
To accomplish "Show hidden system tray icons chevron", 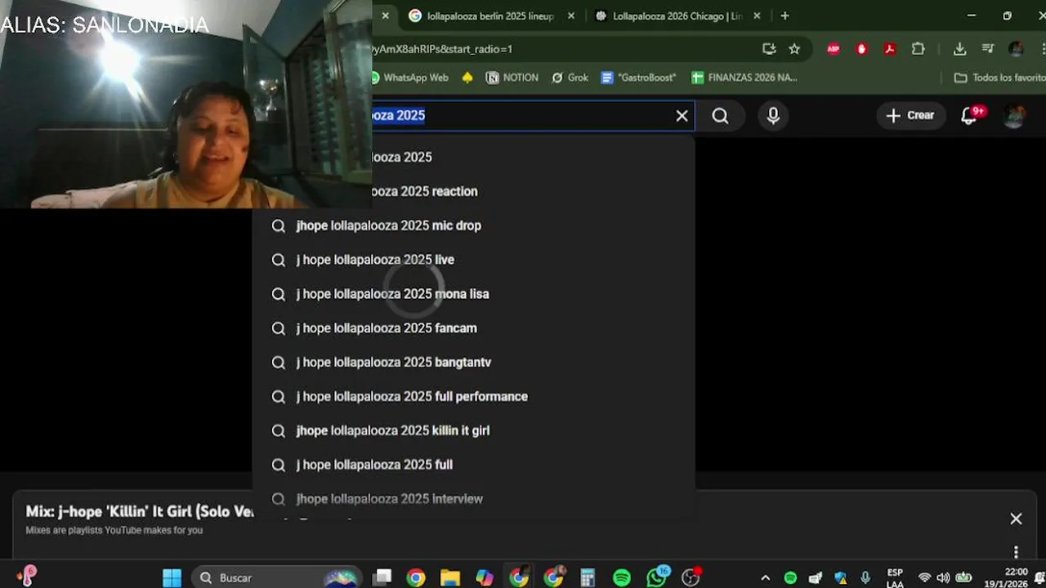I will (765, 577).
